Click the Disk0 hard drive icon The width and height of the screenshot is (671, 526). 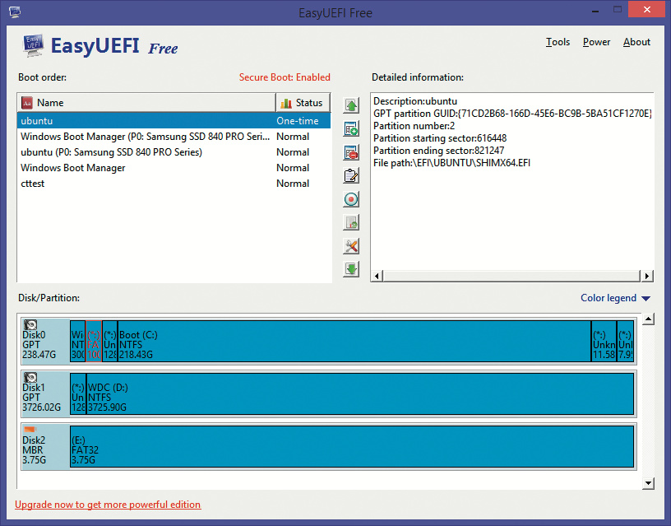pyautogui.click(x=30, y=324)
